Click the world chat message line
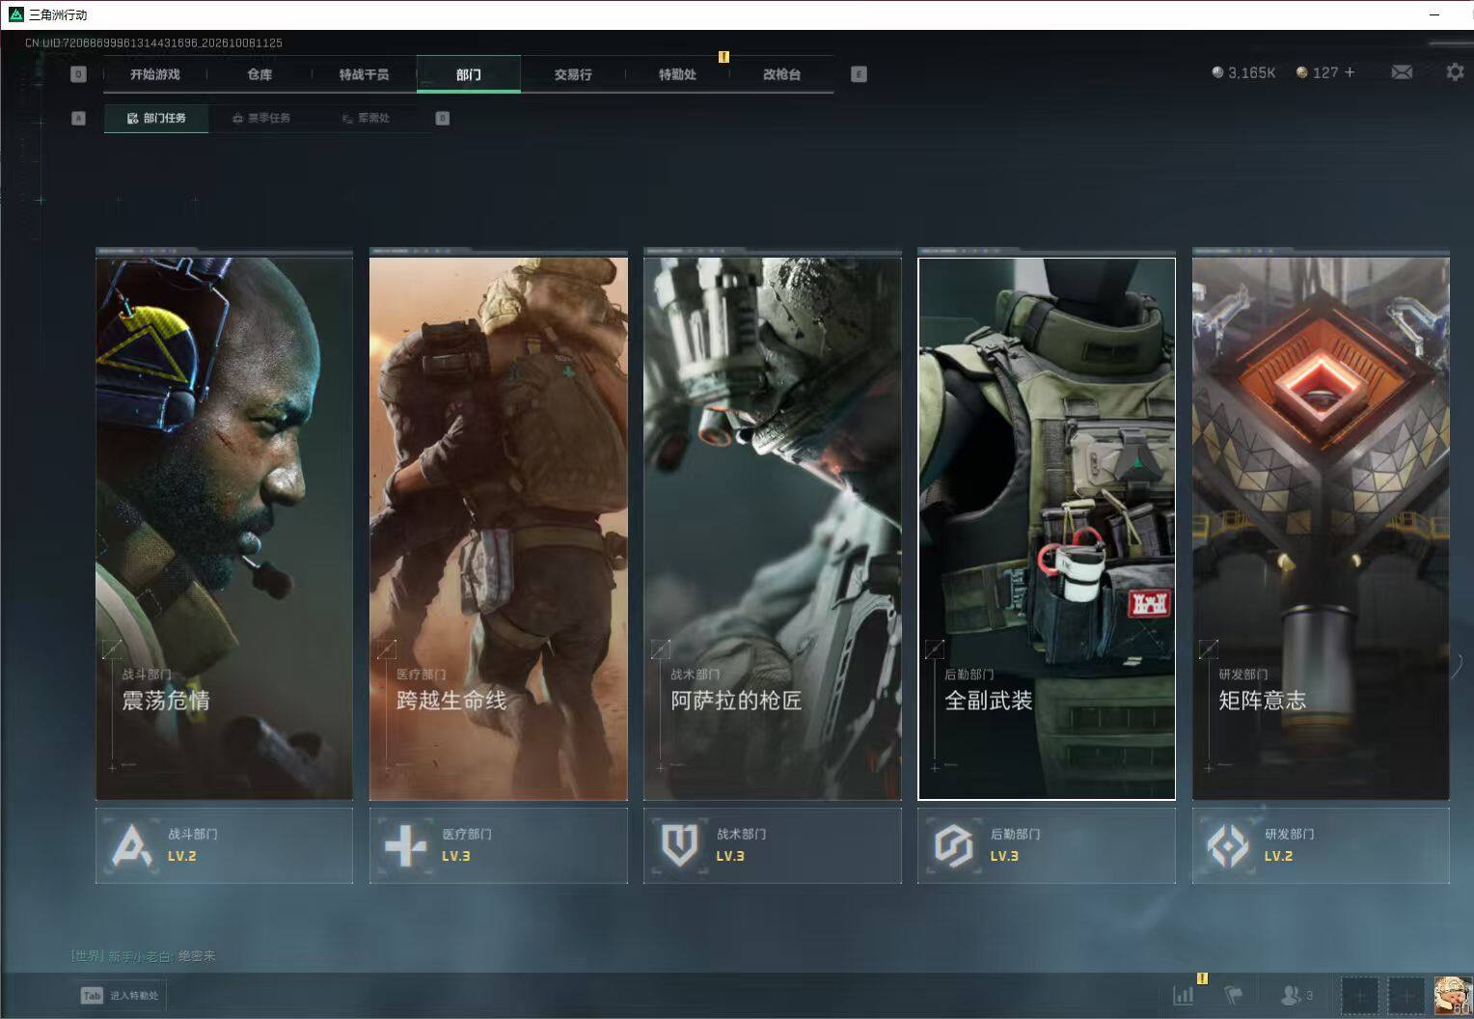Image resolution: width=1474 pixels, height=1019 pixels. pos(143,956)
